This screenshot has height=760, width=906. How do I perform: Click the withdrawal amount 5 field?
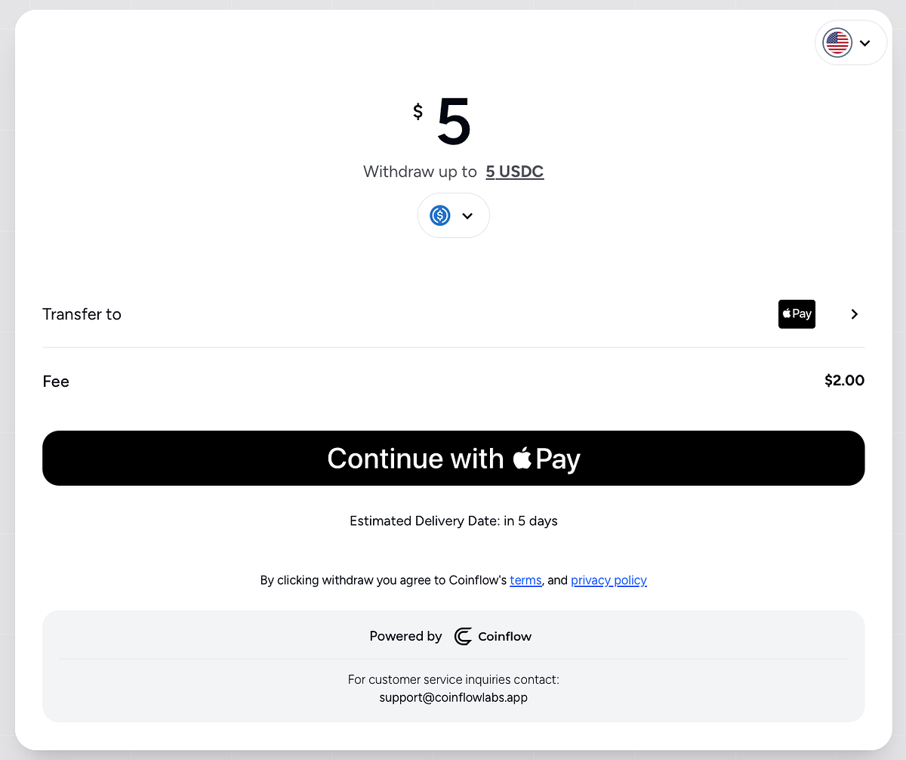[455, 122]
